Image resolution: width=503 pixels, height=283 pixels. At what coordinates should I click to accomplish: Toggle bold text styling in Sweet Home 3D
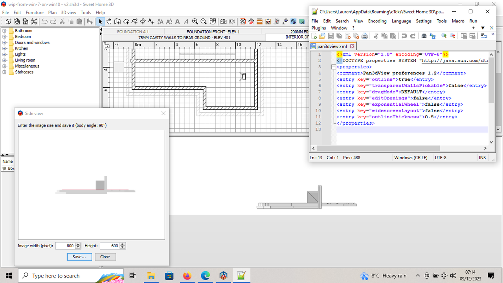click(177, 22)
